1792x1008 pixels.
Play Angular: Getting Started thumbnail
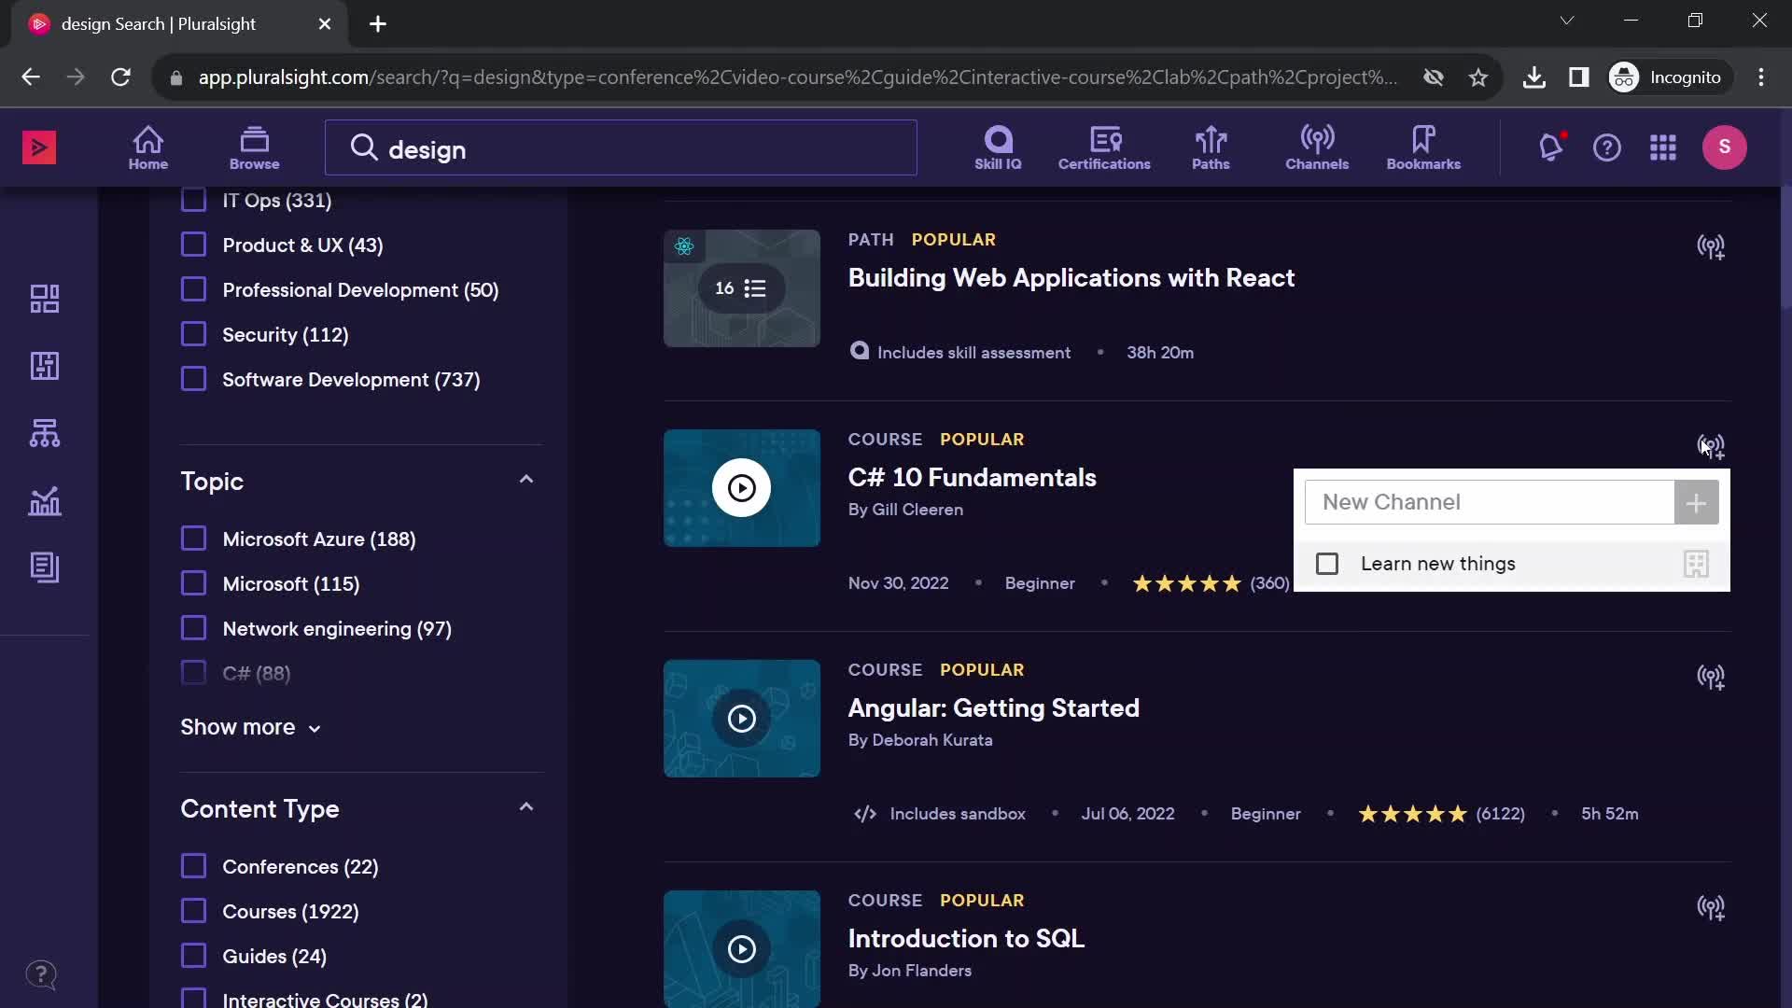742,719
